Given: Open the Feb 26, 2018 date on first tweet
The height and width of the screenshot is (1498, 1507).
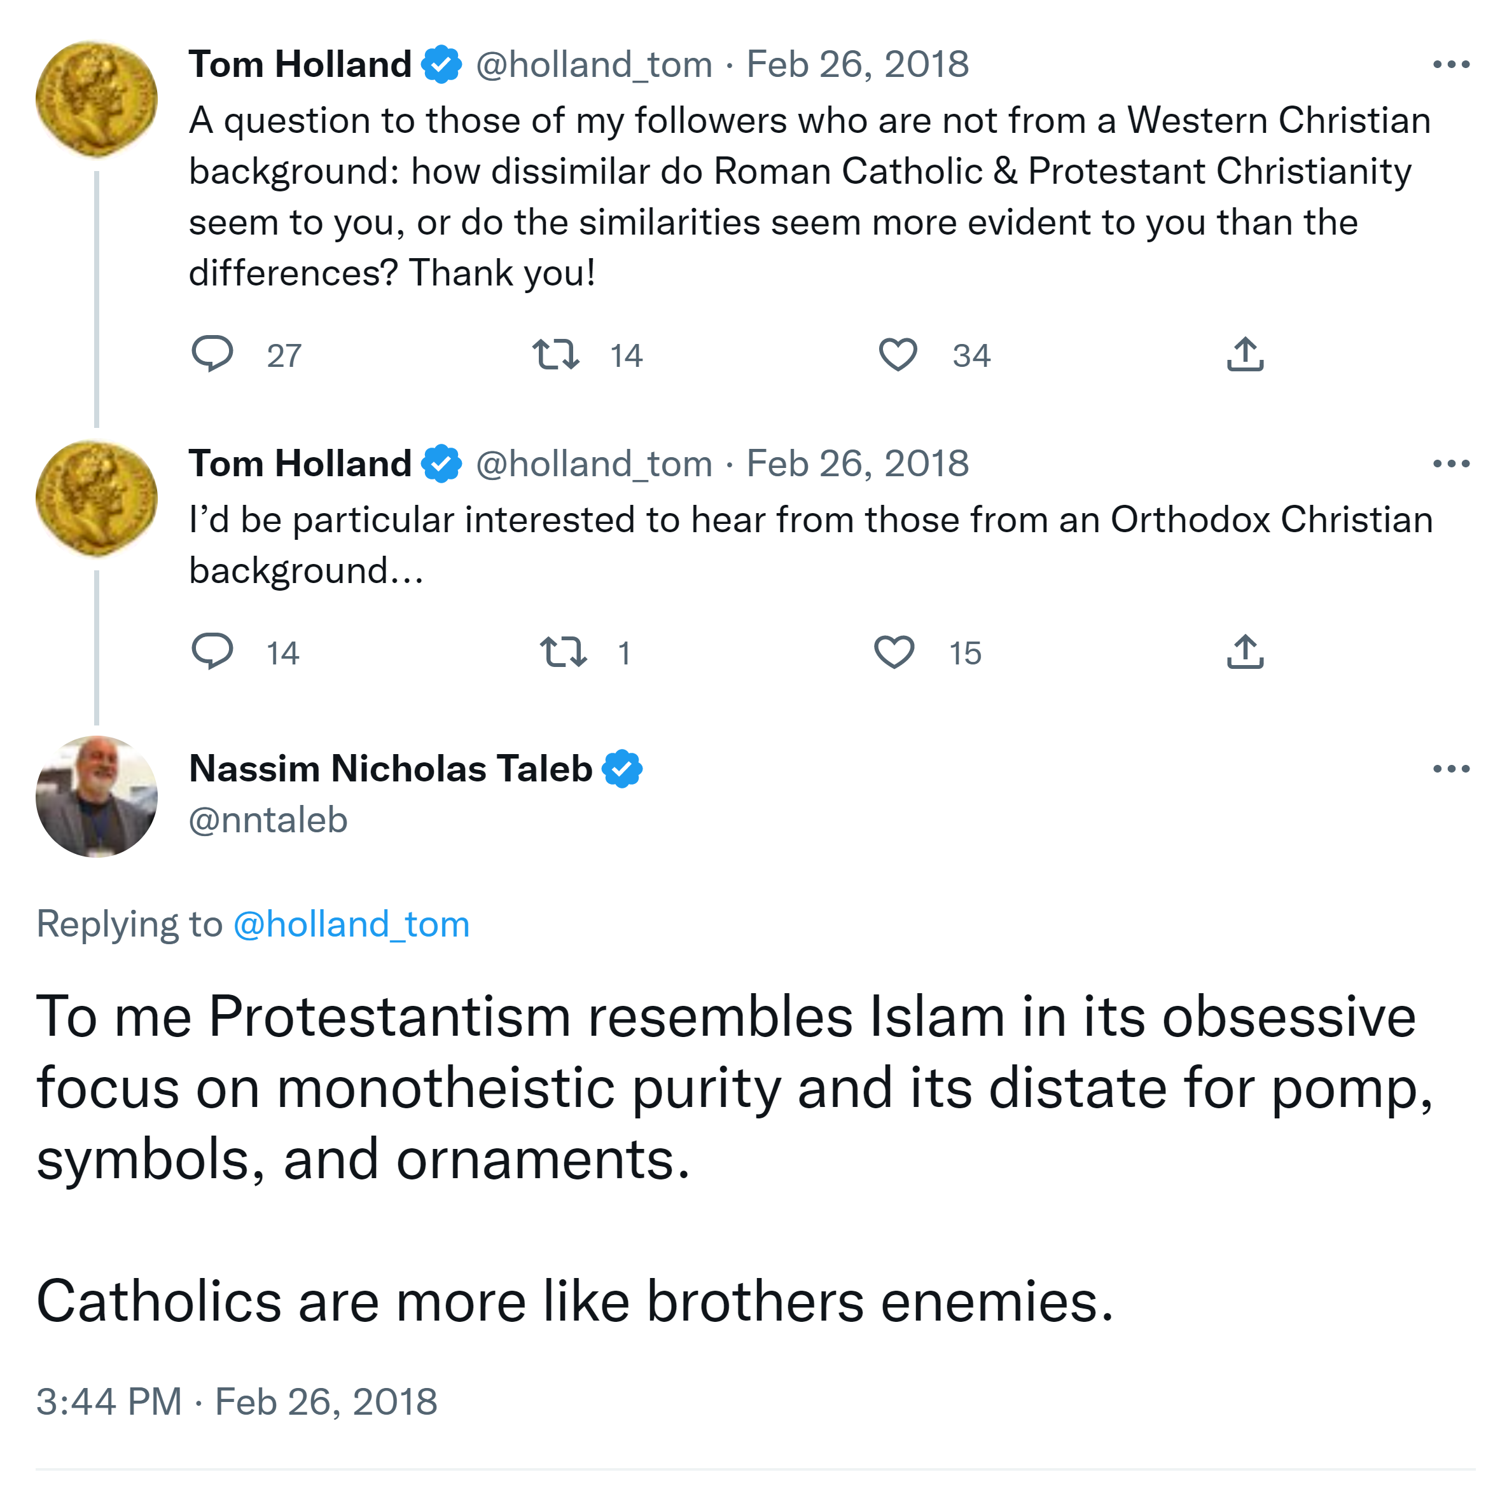Looking at the screenshot, I should tap(858, 65).
